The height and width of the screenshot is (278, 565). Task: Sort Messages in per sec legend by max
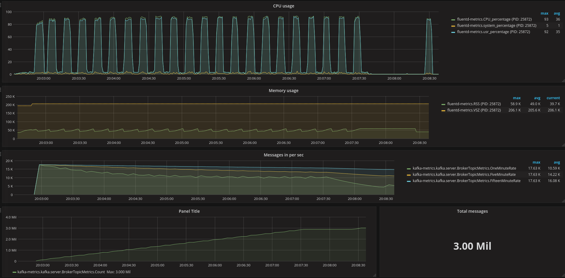tap(536, 162)
